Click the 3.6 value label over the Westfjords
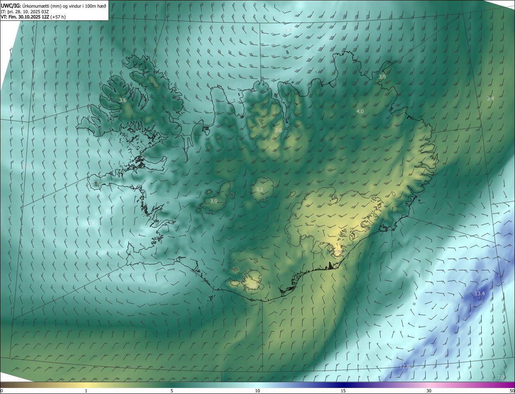Image resolution: width=515 pixels, height=394 pixels. coord(123,100)
